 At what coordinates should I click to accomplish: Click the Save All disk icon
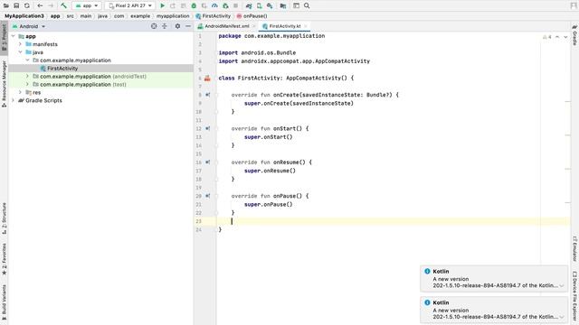click(x=16, y=5)
